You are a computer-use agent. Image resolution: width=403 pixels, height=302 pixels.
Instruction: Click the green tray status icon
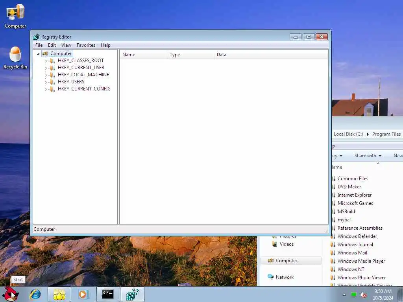(354, 295)
